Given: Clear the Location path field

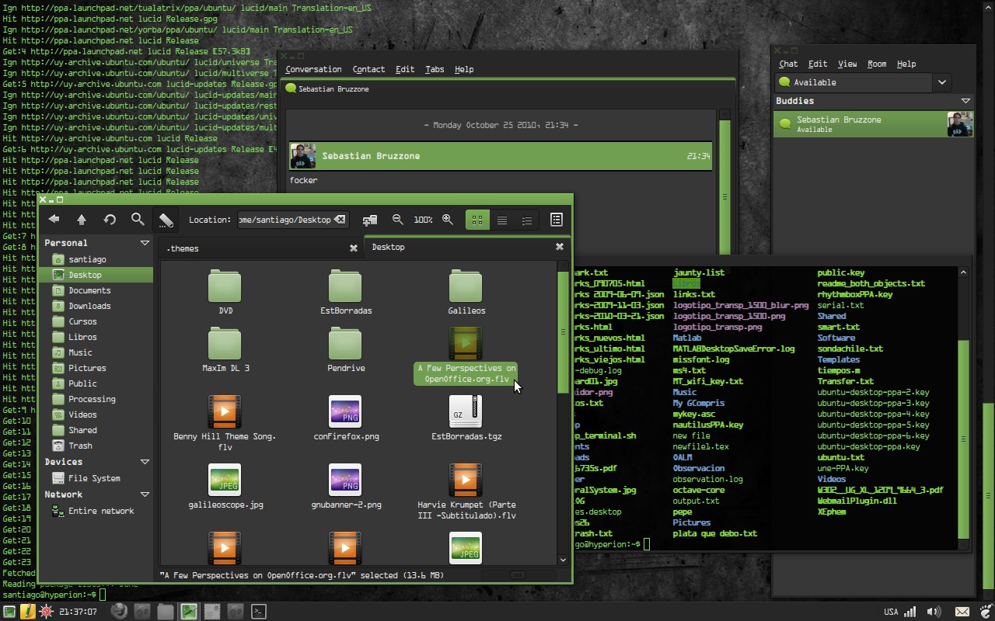Looking at the screenshot, I should [340, 220].
